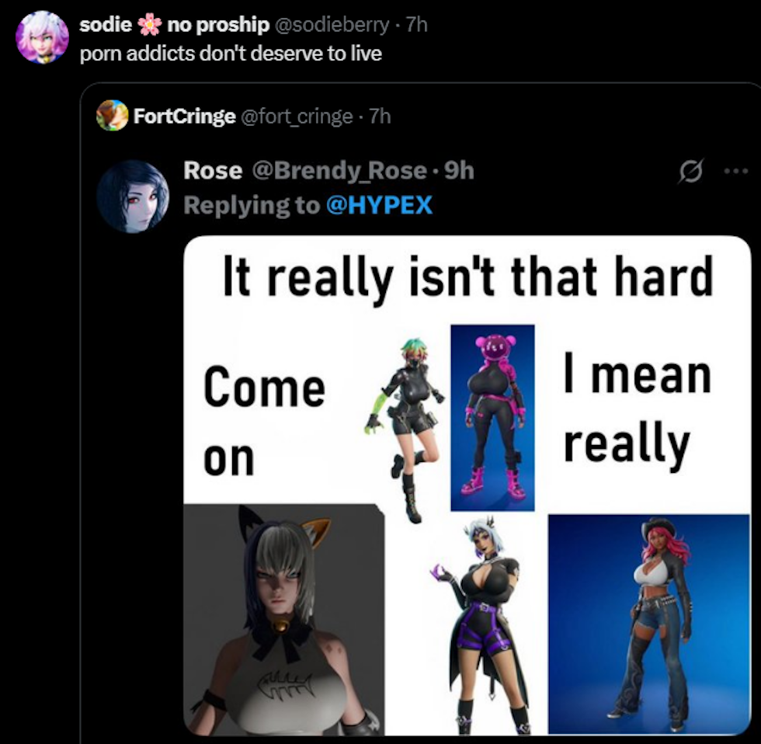Click the 7h timestamp on sodie's post
Image resolution: width=761 pixels, height=744 pixels.
click(416, 24)
